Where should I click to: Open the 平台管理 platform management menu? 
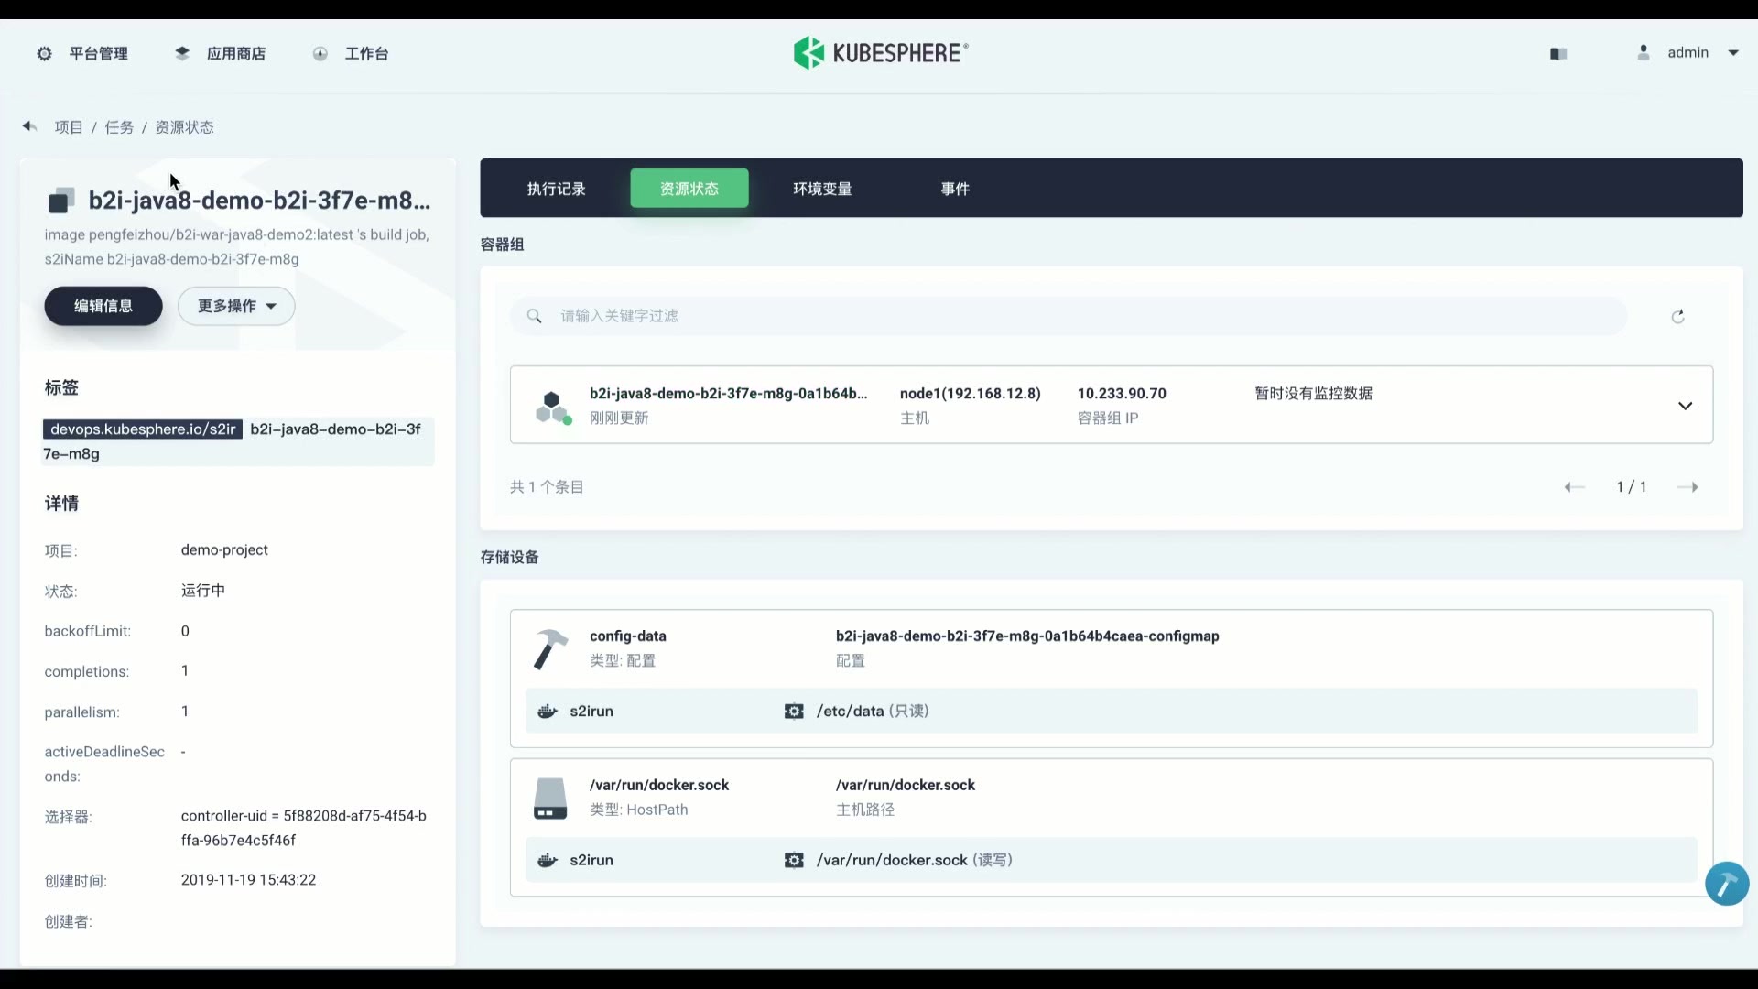point(82,53)
